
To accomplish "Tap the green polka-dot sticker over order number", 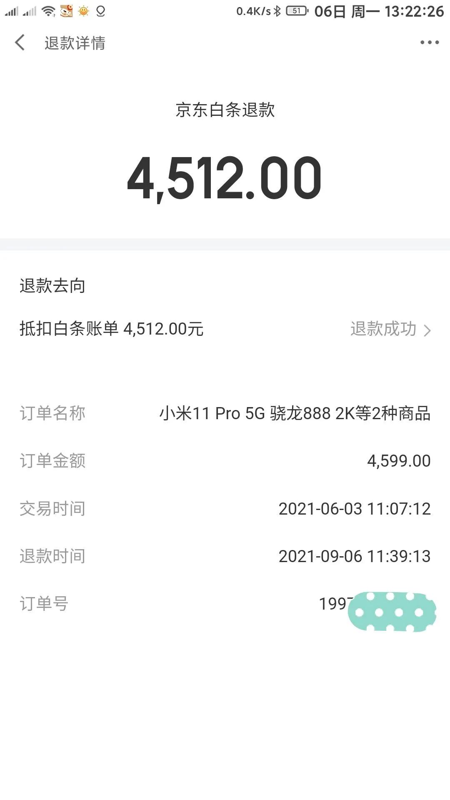I will (x=392, y=612).
